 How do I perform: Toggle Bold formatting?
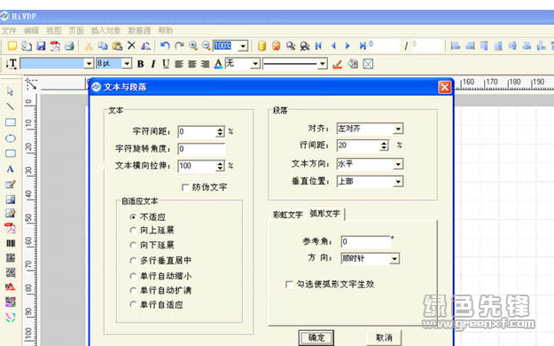140,64
